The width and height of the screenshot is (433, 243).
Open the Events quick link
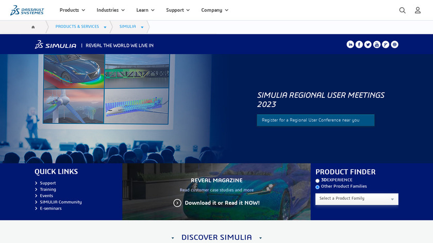tap(46, 196)
